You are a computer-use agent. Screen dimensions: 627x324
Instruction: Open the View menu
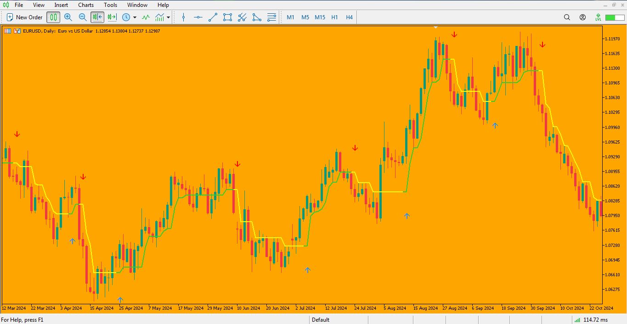click(x=39, y=5)
